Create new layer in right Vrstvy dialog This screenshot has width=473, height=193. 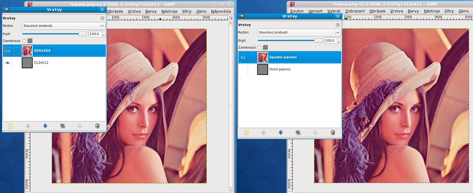point(246,132)
